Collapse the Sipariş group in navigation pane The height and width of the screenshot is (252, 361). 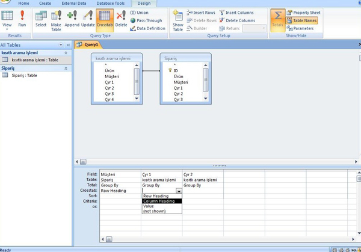66,69
